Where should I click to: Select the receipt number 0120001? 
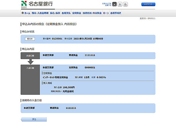[x=57, y=39]
